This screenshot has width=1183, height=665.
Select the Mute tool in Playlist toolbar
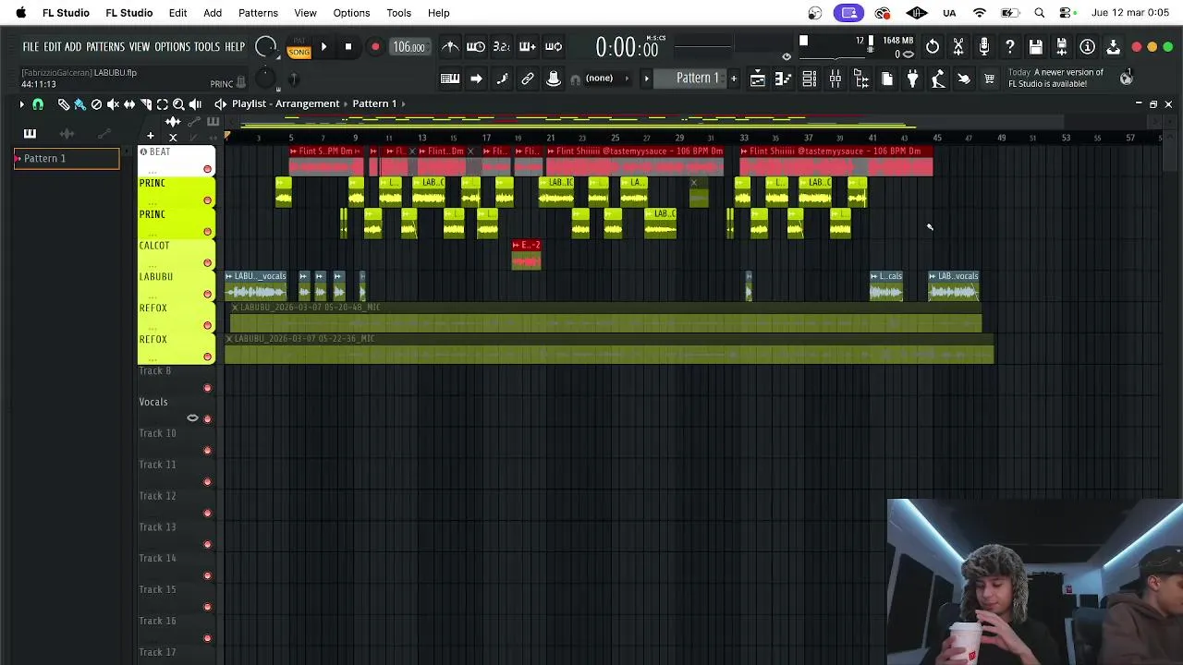coord(113,104)
